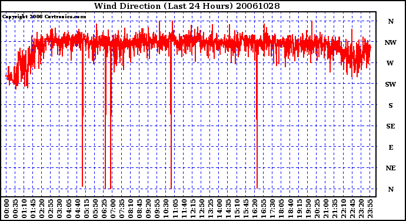Select the 05:15 time label
Image resolution: width=406 pixels, height=221 pixels.
[86, 209]
